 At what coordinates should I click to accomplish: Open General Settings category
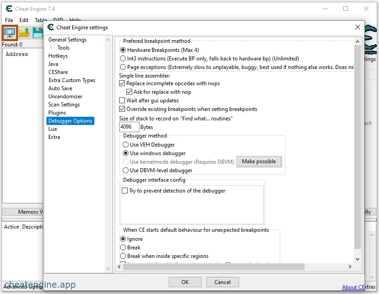tap(67, 40)
